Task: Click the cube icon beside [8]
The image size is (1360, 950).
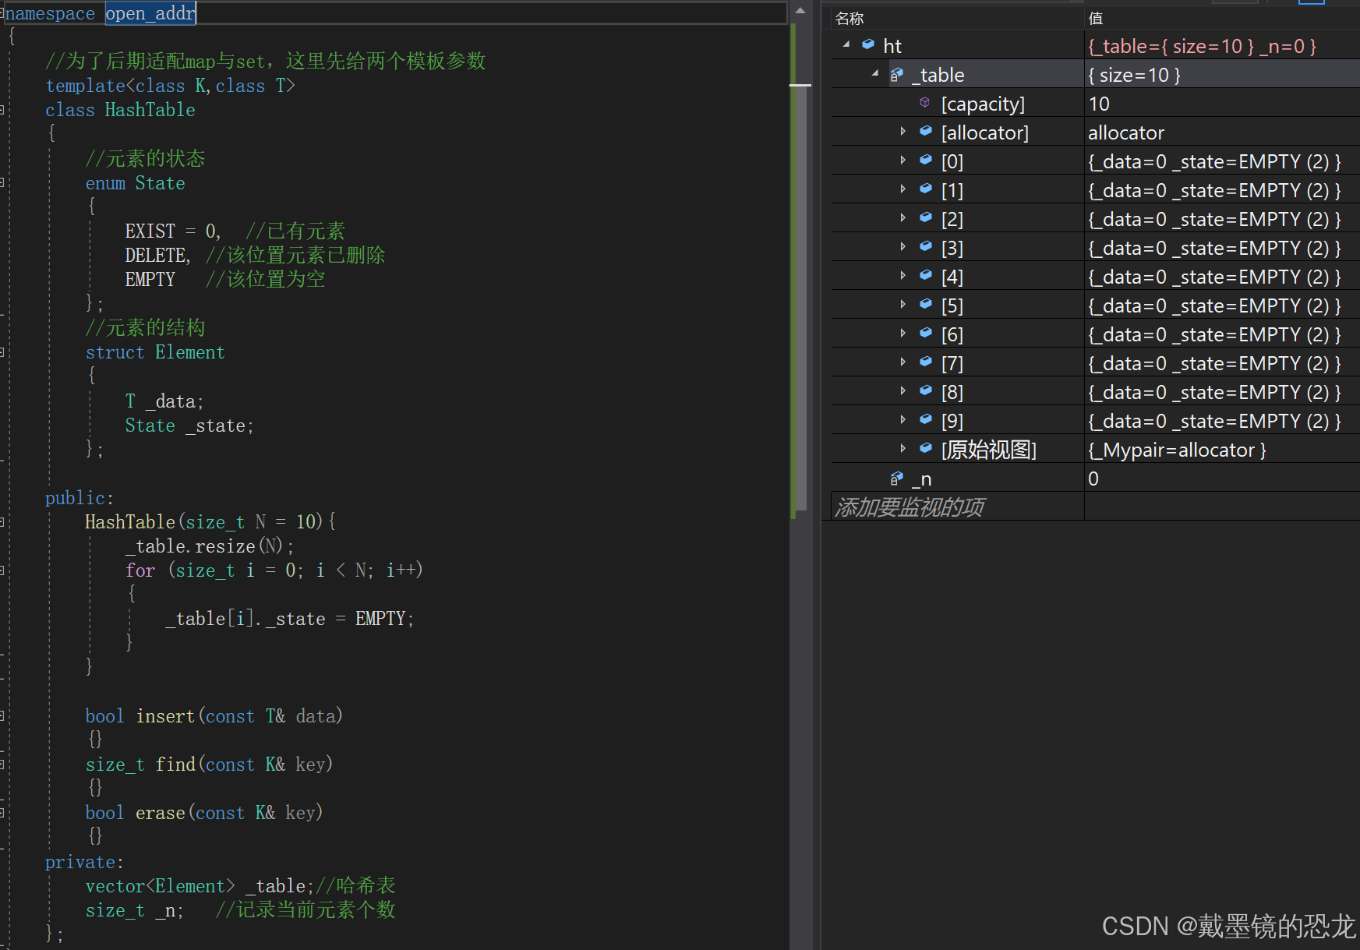Action: tap(926, 391)
